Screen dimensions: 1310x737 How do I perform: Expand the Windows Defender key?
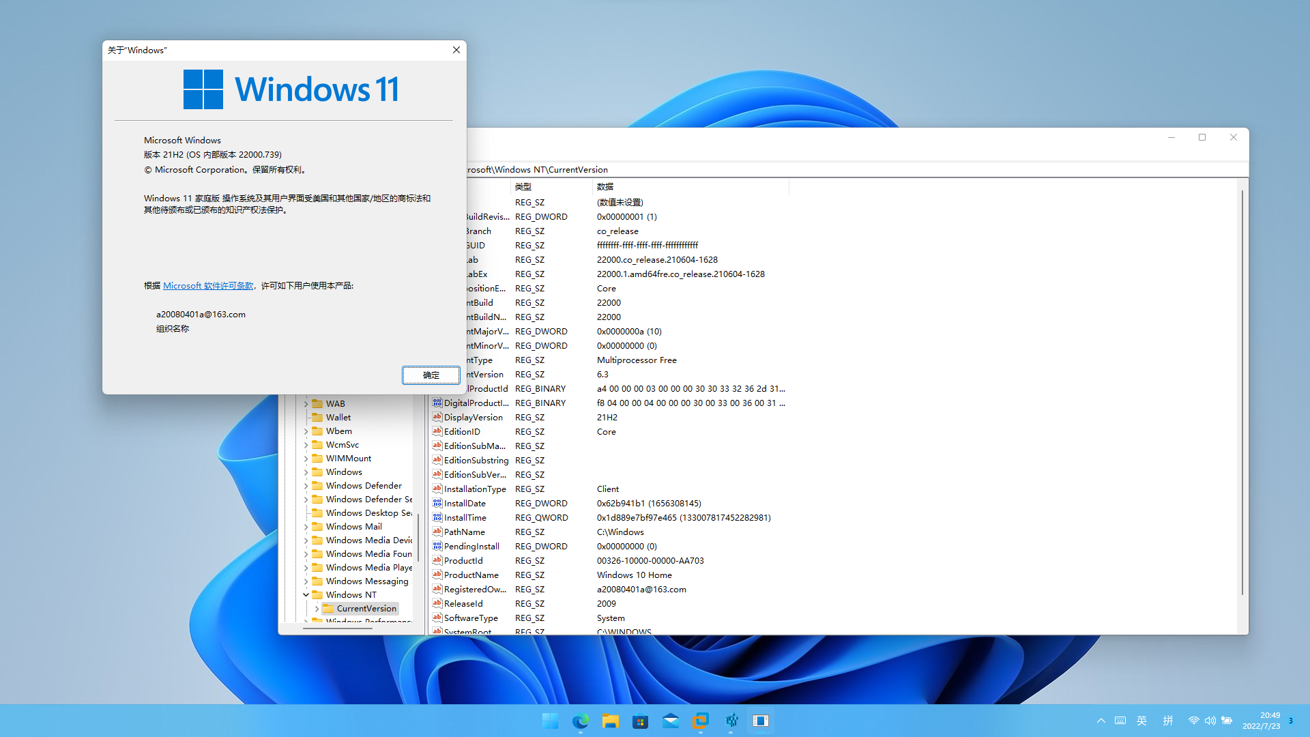coord(306,486)
